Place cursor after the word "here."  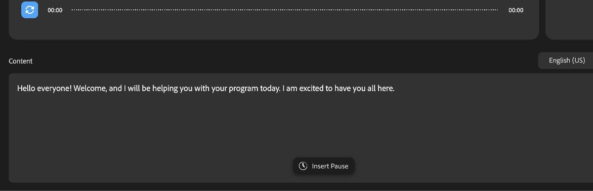pyautogui.click(x=395, y=89)
